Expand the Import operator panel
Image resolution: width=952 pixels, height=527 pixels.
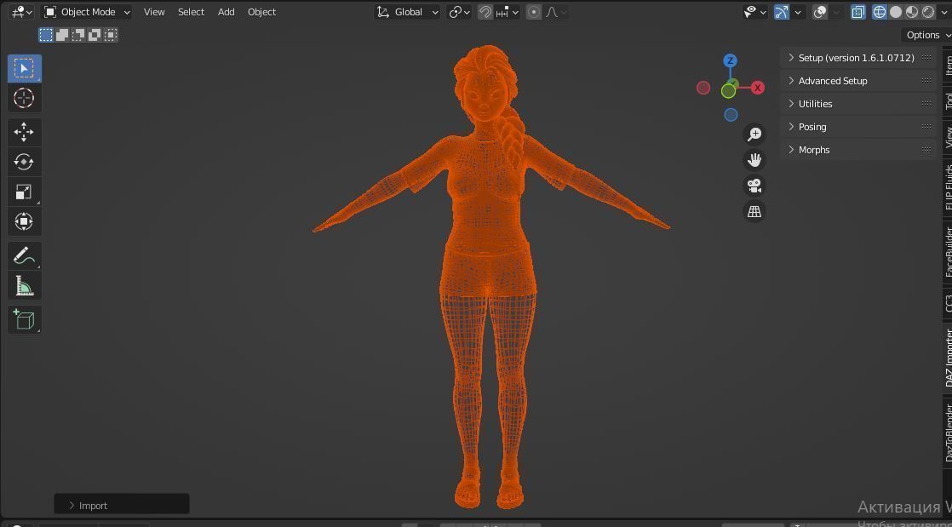tap(122, 505)
